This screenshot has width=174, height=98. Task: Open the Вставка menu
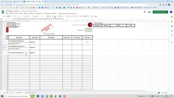(21, 13)
